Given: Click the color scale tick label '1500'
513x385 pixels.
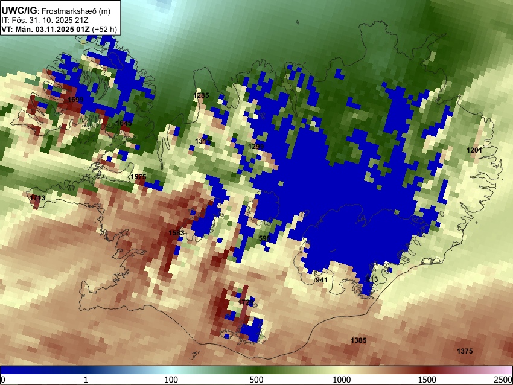Looking at the screenshot, I should click(x=427, y=380).
